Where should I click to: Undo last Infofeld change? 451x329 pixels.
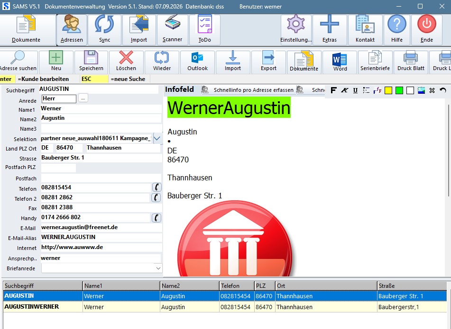[x=443, y=90]
